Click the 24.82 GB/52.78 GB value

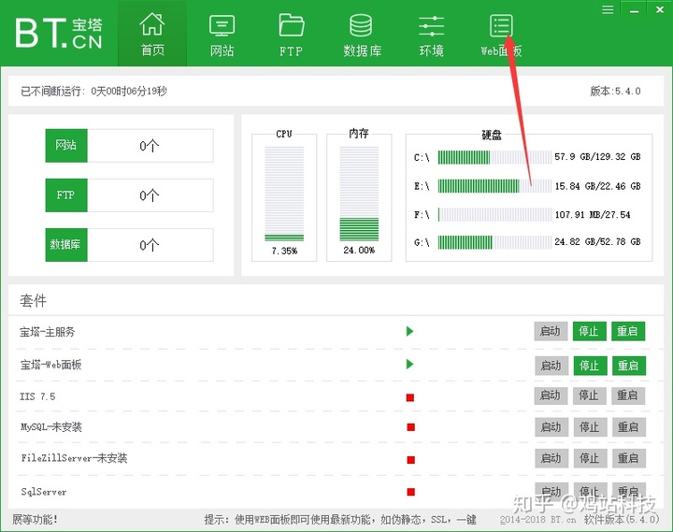pyautogui.click(x=597, y=242)
